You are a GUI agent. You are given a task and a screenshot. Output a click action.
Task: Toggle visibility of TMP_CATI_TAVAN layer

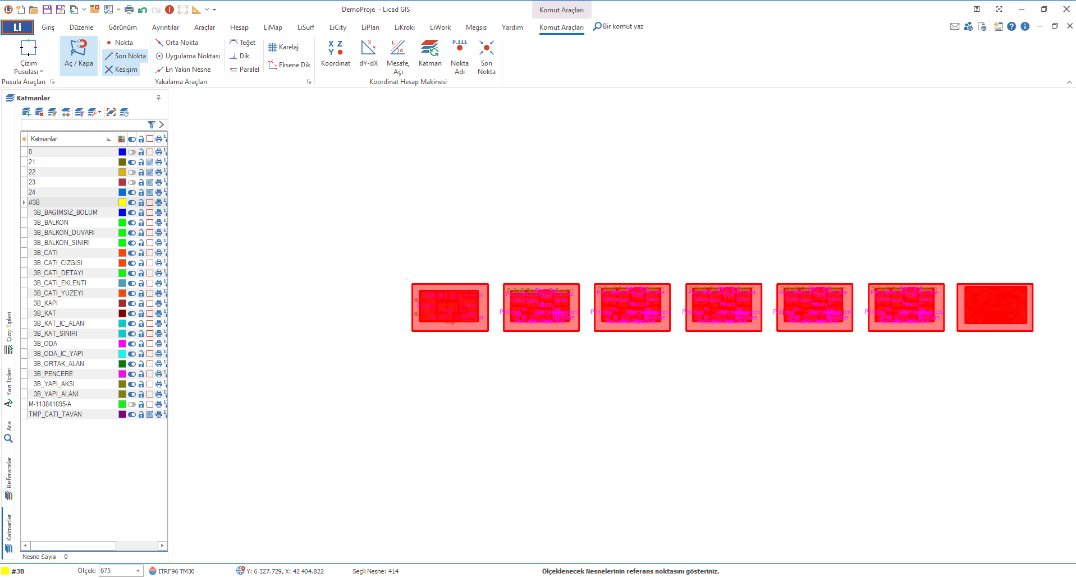coord(132,414)
